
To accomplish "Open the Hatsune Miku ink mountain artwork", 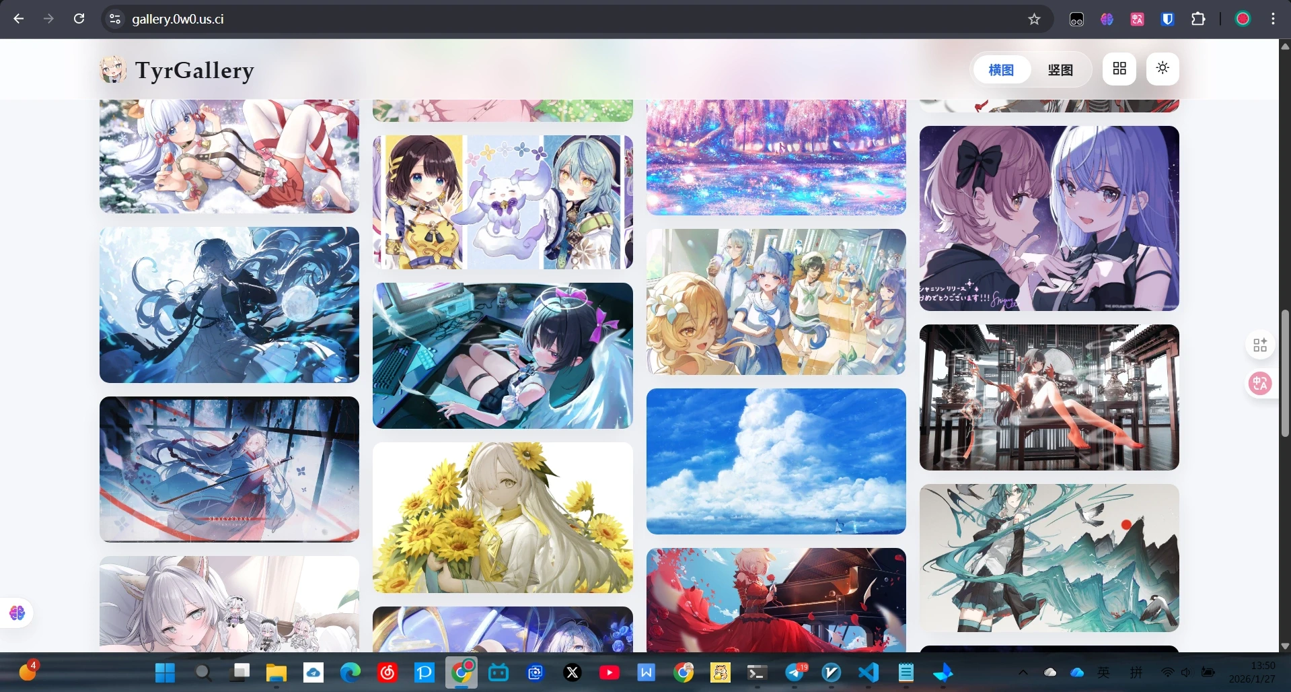I will tap(1049, 558).
